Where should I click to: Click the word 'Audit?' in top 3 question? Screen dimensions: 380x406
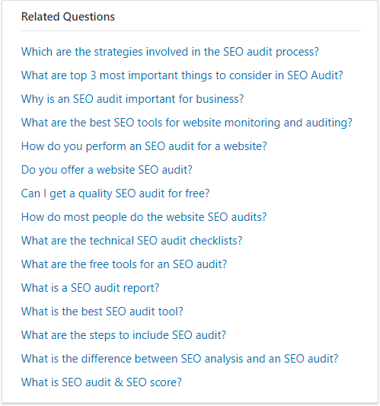(x=327, y=75)
